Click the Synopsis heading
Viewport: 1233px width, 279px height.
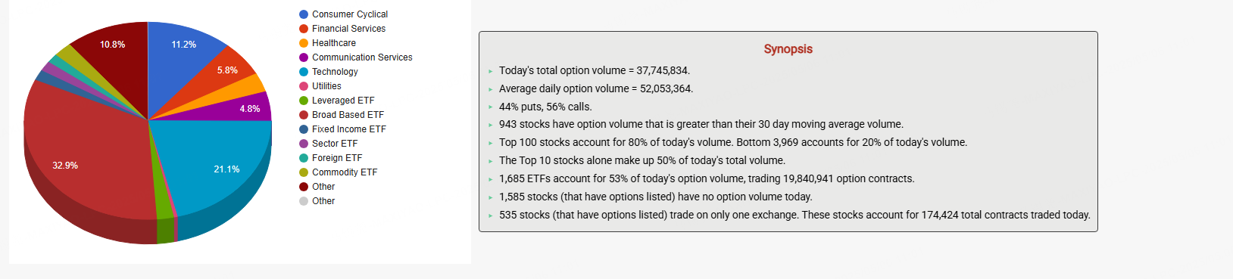[x=788, y=49]
